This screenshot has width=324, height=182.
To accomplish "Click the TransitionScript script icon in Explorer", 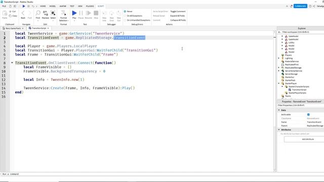I will [290, 90].
